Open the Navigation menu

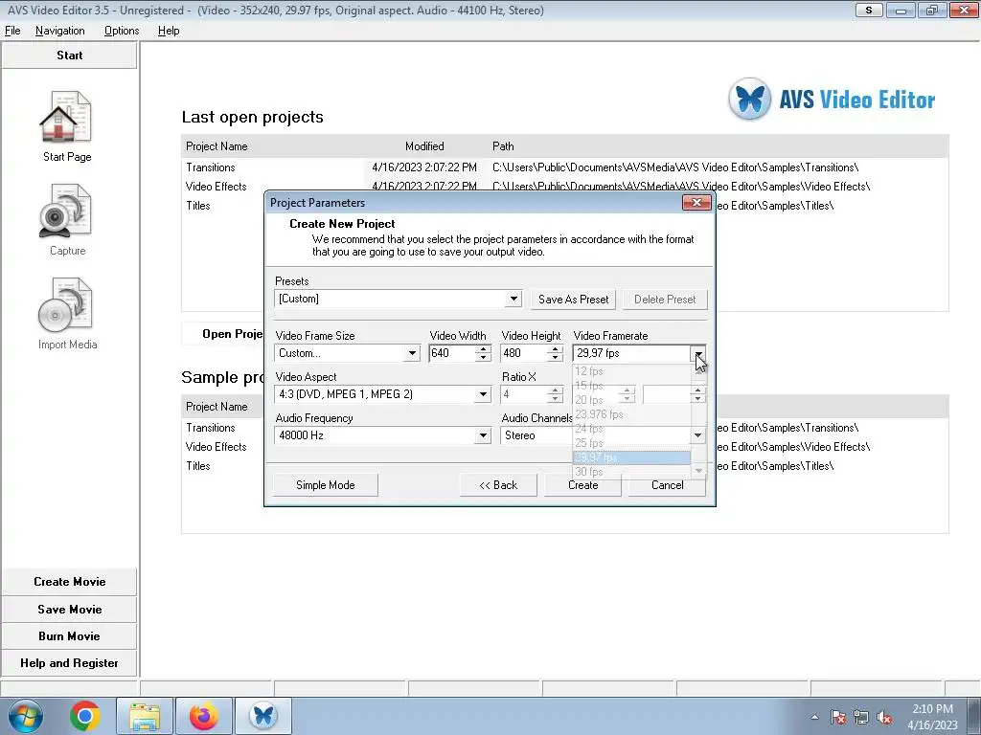tap(60, 31)
